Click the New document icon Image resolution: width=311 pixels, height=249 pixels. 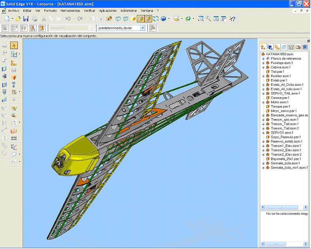click(7, 19)
